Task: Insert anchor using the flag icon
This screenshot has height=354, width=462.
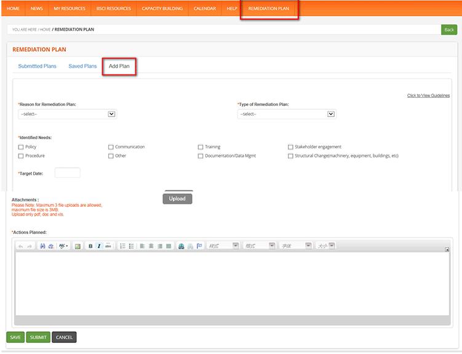Action: (199, 246)
